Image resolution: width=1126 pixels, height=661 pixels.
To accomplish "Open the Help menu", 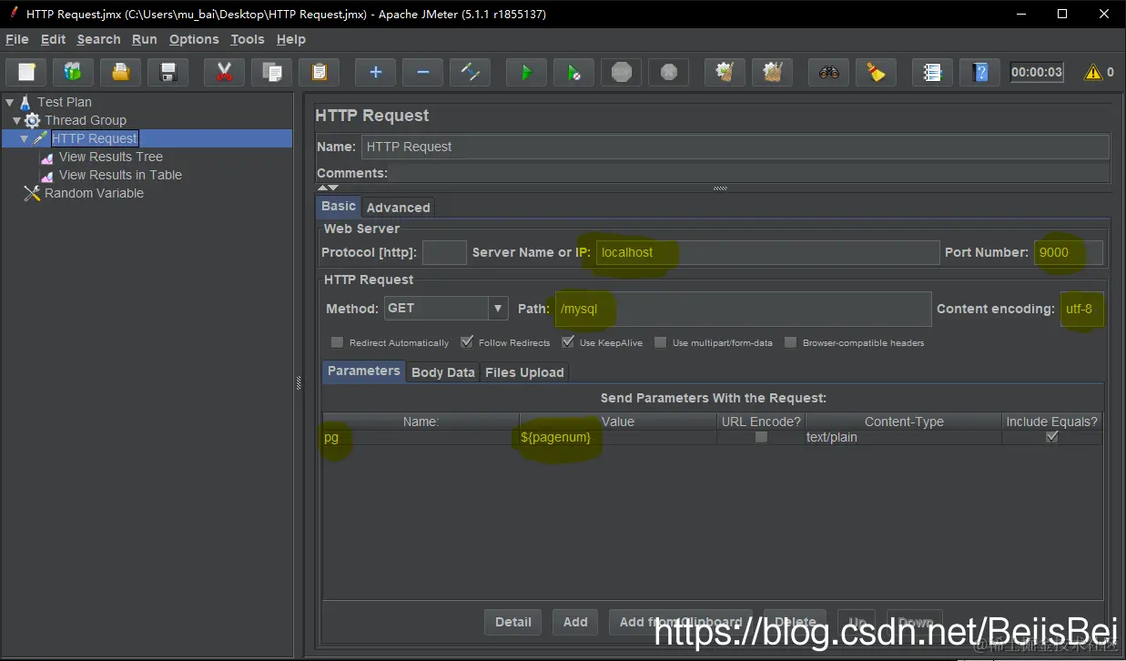I will tap(291, 39).
